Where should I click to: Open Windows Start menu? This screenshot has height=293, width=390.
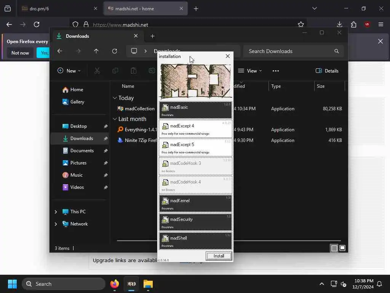coord(12,284)
